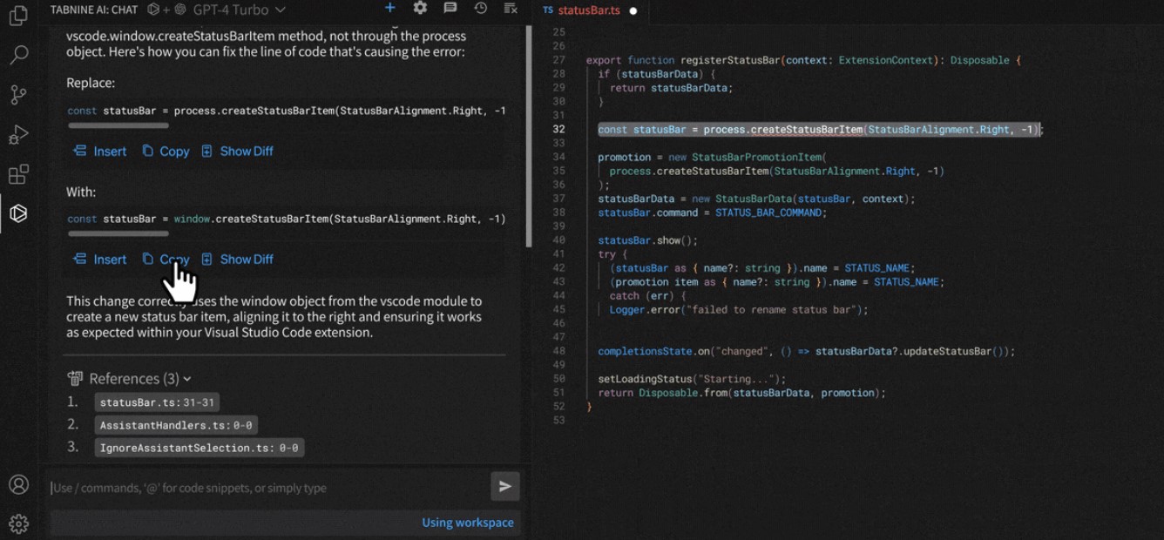Open the Source Control view
Viewport: 1164px width, 540px height.
pos(18,95)
